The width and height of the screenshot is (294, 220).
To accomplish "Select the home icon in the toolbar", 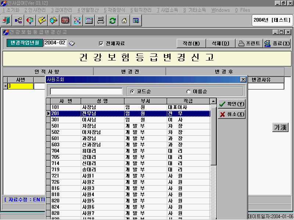I will [125, 21].
